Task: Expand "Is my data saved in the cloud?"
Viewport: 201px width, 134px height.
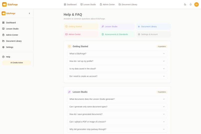Action: [x=117, y=69]
